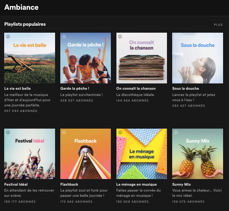Open Le ménage en musique title link
This screenshot has width=229, height=211.
pos(136,184)
